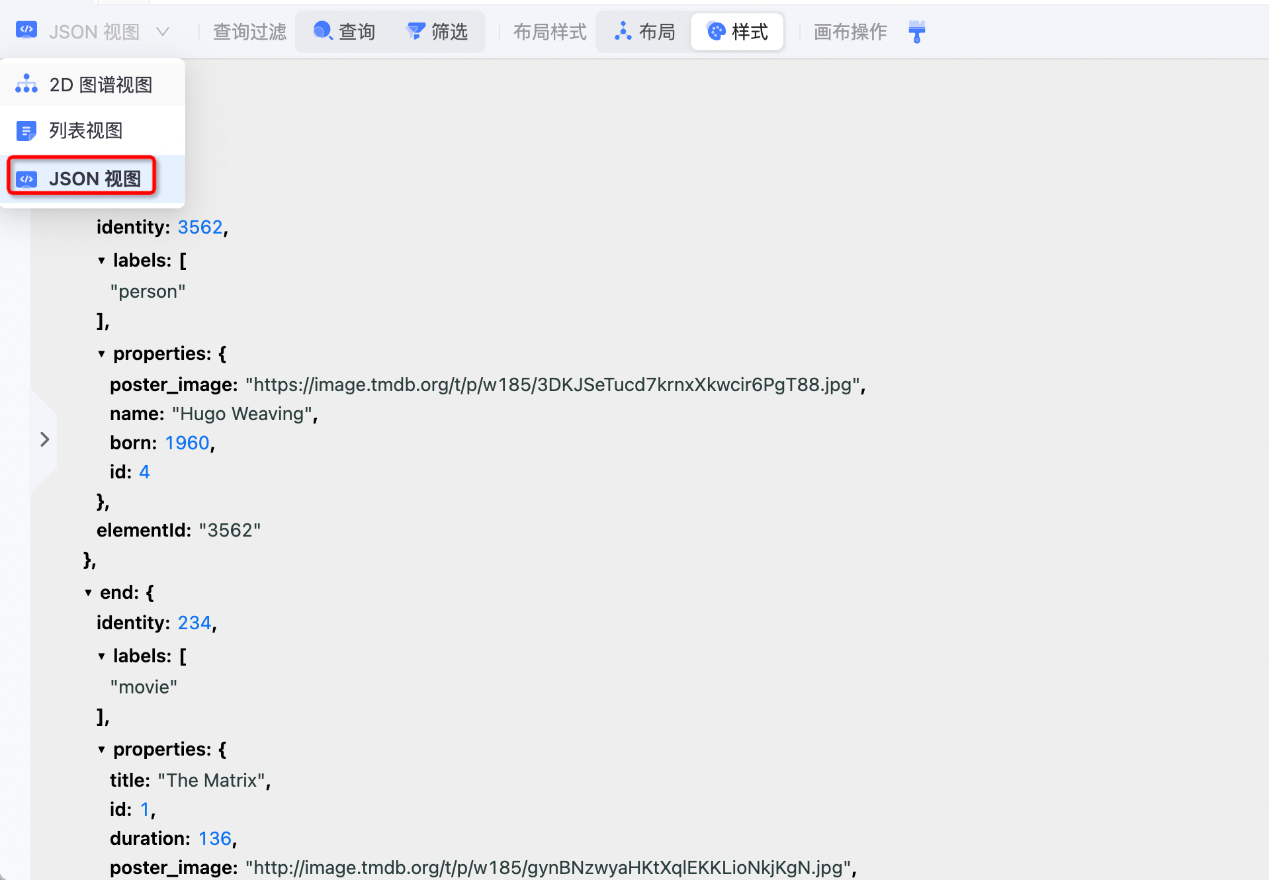Click the duration key label

click(x=150, y=838)
